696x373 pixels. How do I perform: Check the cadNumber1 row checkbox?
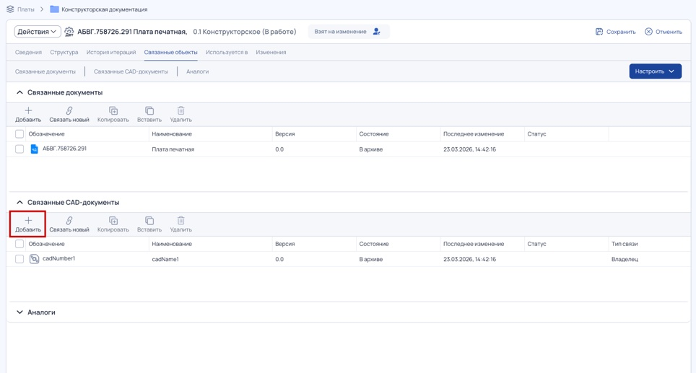click(19, 259)
